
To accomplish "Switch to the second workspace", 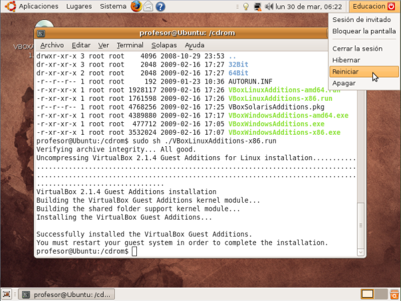I will click(380, 294).
